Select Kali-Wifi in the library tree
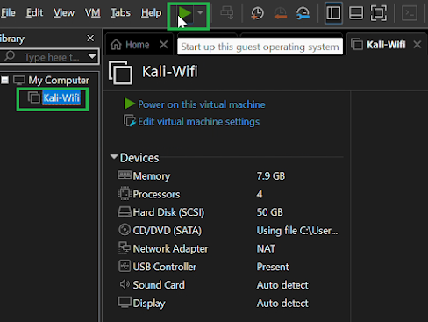 [x=61, y=97]
